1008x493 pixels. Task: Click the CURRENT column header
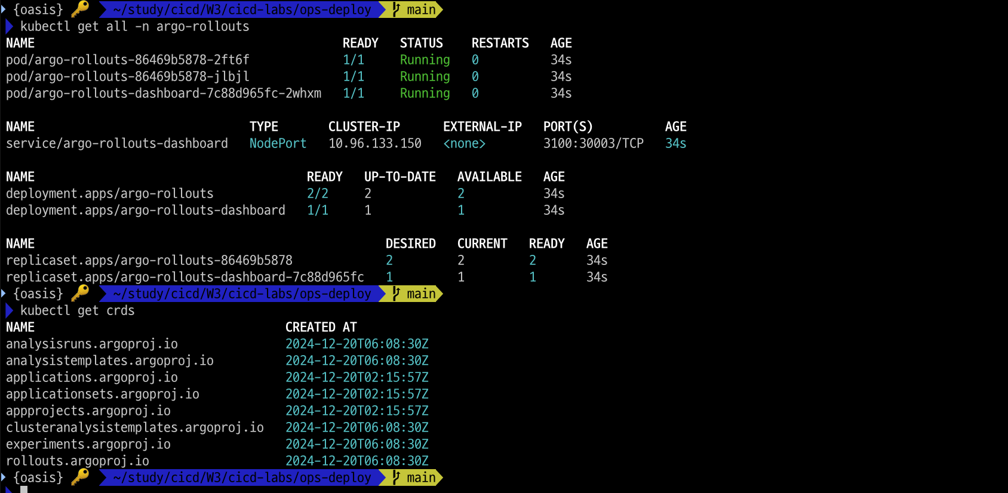(483, 244)
